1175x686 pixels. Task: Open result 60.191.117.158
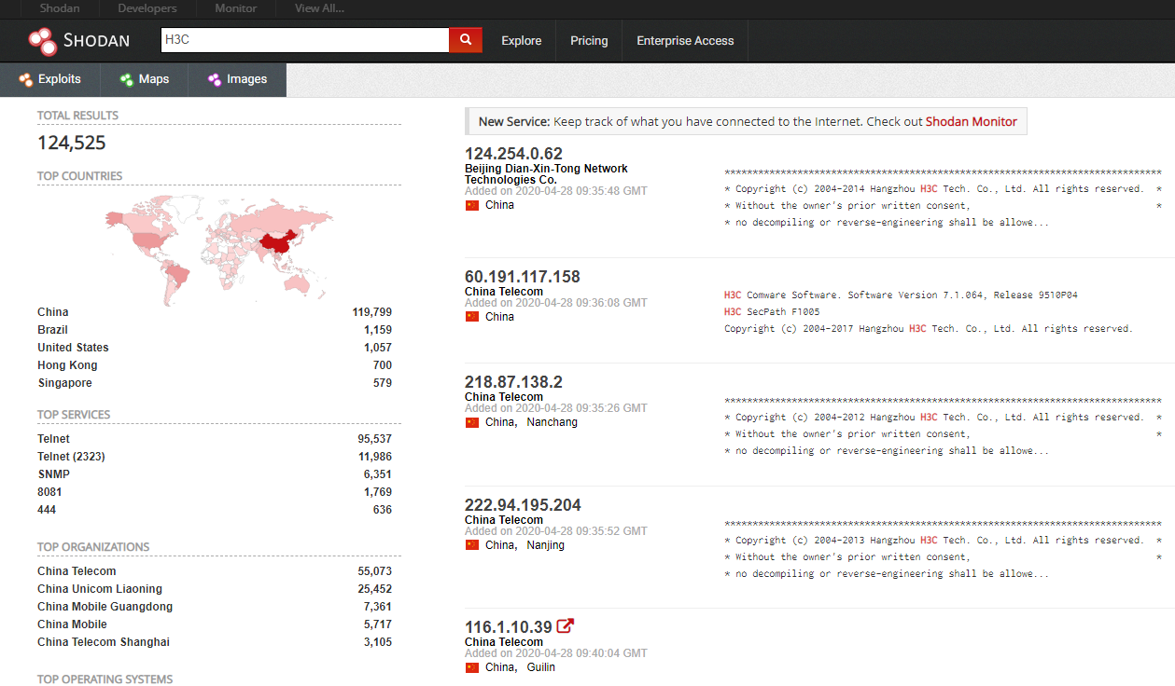pos(523,277)
